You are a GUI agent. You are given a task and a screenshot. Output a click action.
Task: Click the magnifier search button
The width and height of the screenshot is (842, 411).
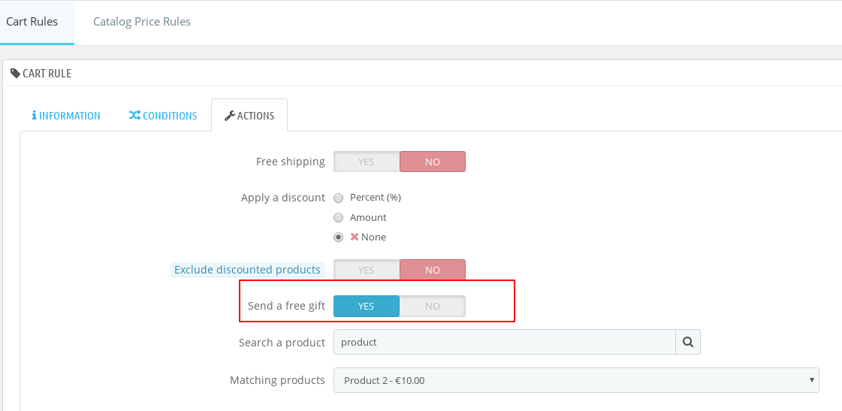point(688,342)
